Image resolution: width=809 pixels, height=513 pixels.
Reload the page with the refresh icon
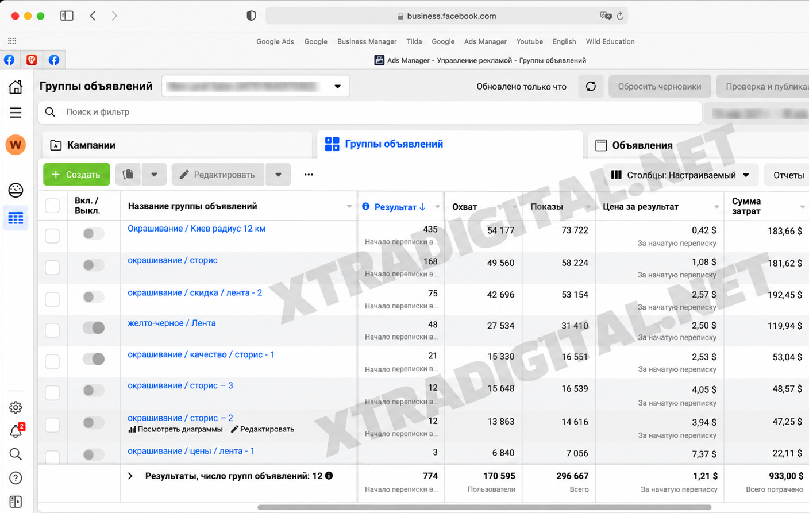[x=620, y=16]
